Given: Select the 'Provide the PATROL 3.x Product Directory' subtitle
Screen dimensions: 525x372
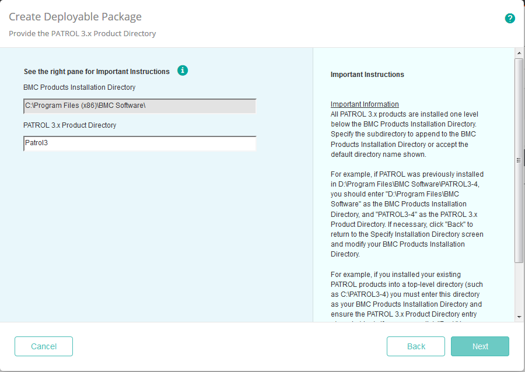Looking at the screenshot, I should (82, 34).
